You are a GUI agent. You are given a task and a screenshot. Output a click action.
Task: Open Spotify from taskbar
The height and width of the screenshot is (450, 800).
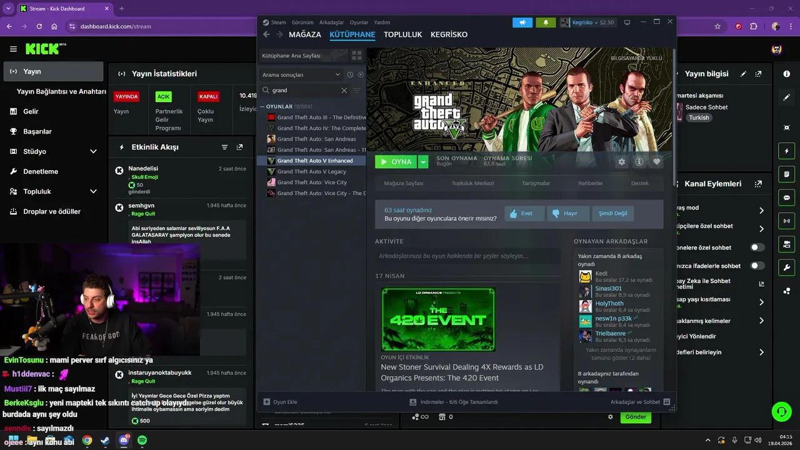142,441
